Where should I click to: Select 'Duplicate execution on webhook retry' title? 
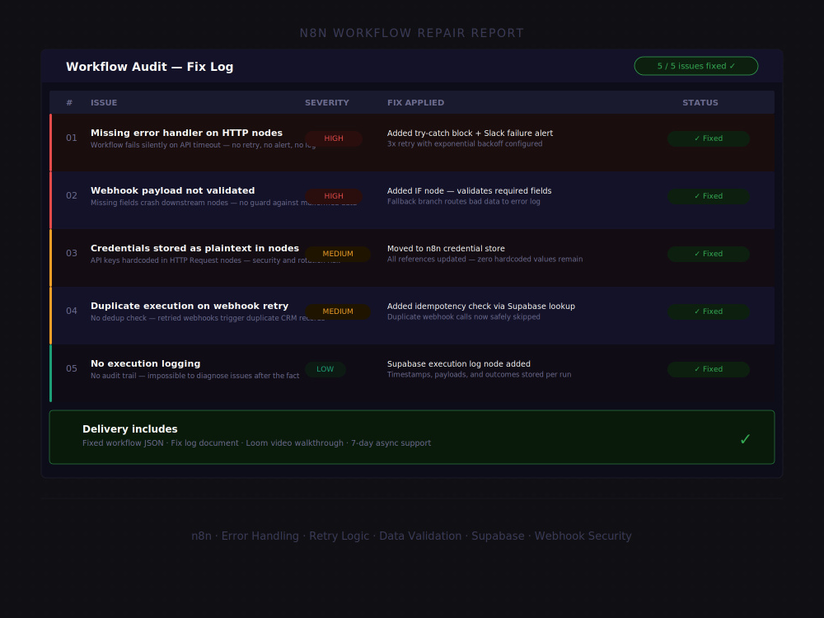190,307
